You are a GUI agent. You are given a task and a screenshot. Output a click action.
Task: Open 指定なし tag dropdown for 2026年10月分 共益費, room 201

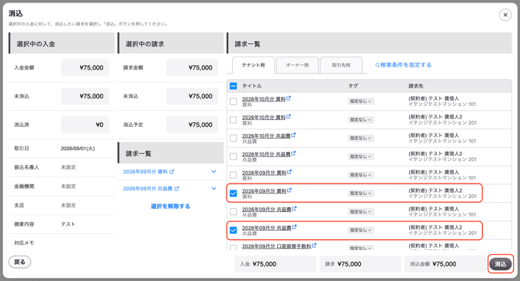(361, 156)
